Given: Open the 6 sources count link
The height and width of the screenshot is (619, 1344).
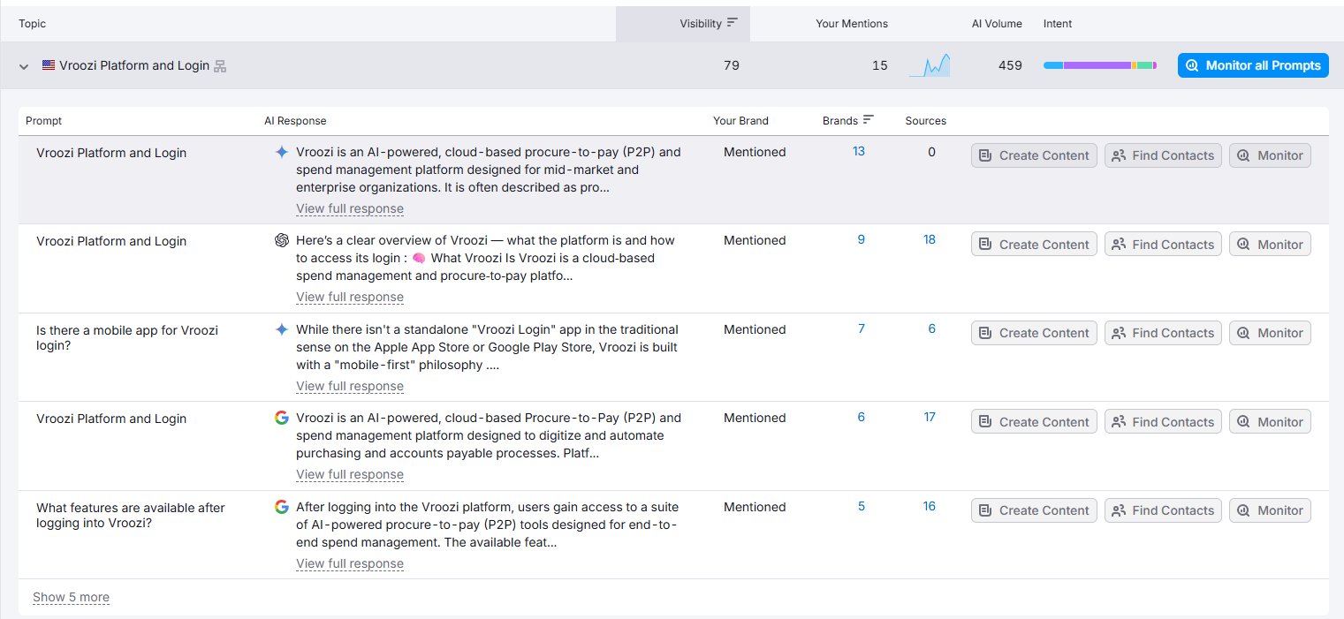Looking at the screenshot, I should click(x=932, y=328).
